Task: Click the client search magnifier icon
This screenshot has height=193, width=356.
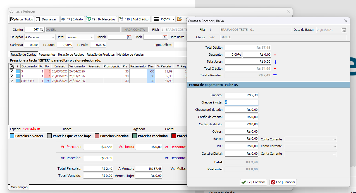Action: [x=41, y=30]
